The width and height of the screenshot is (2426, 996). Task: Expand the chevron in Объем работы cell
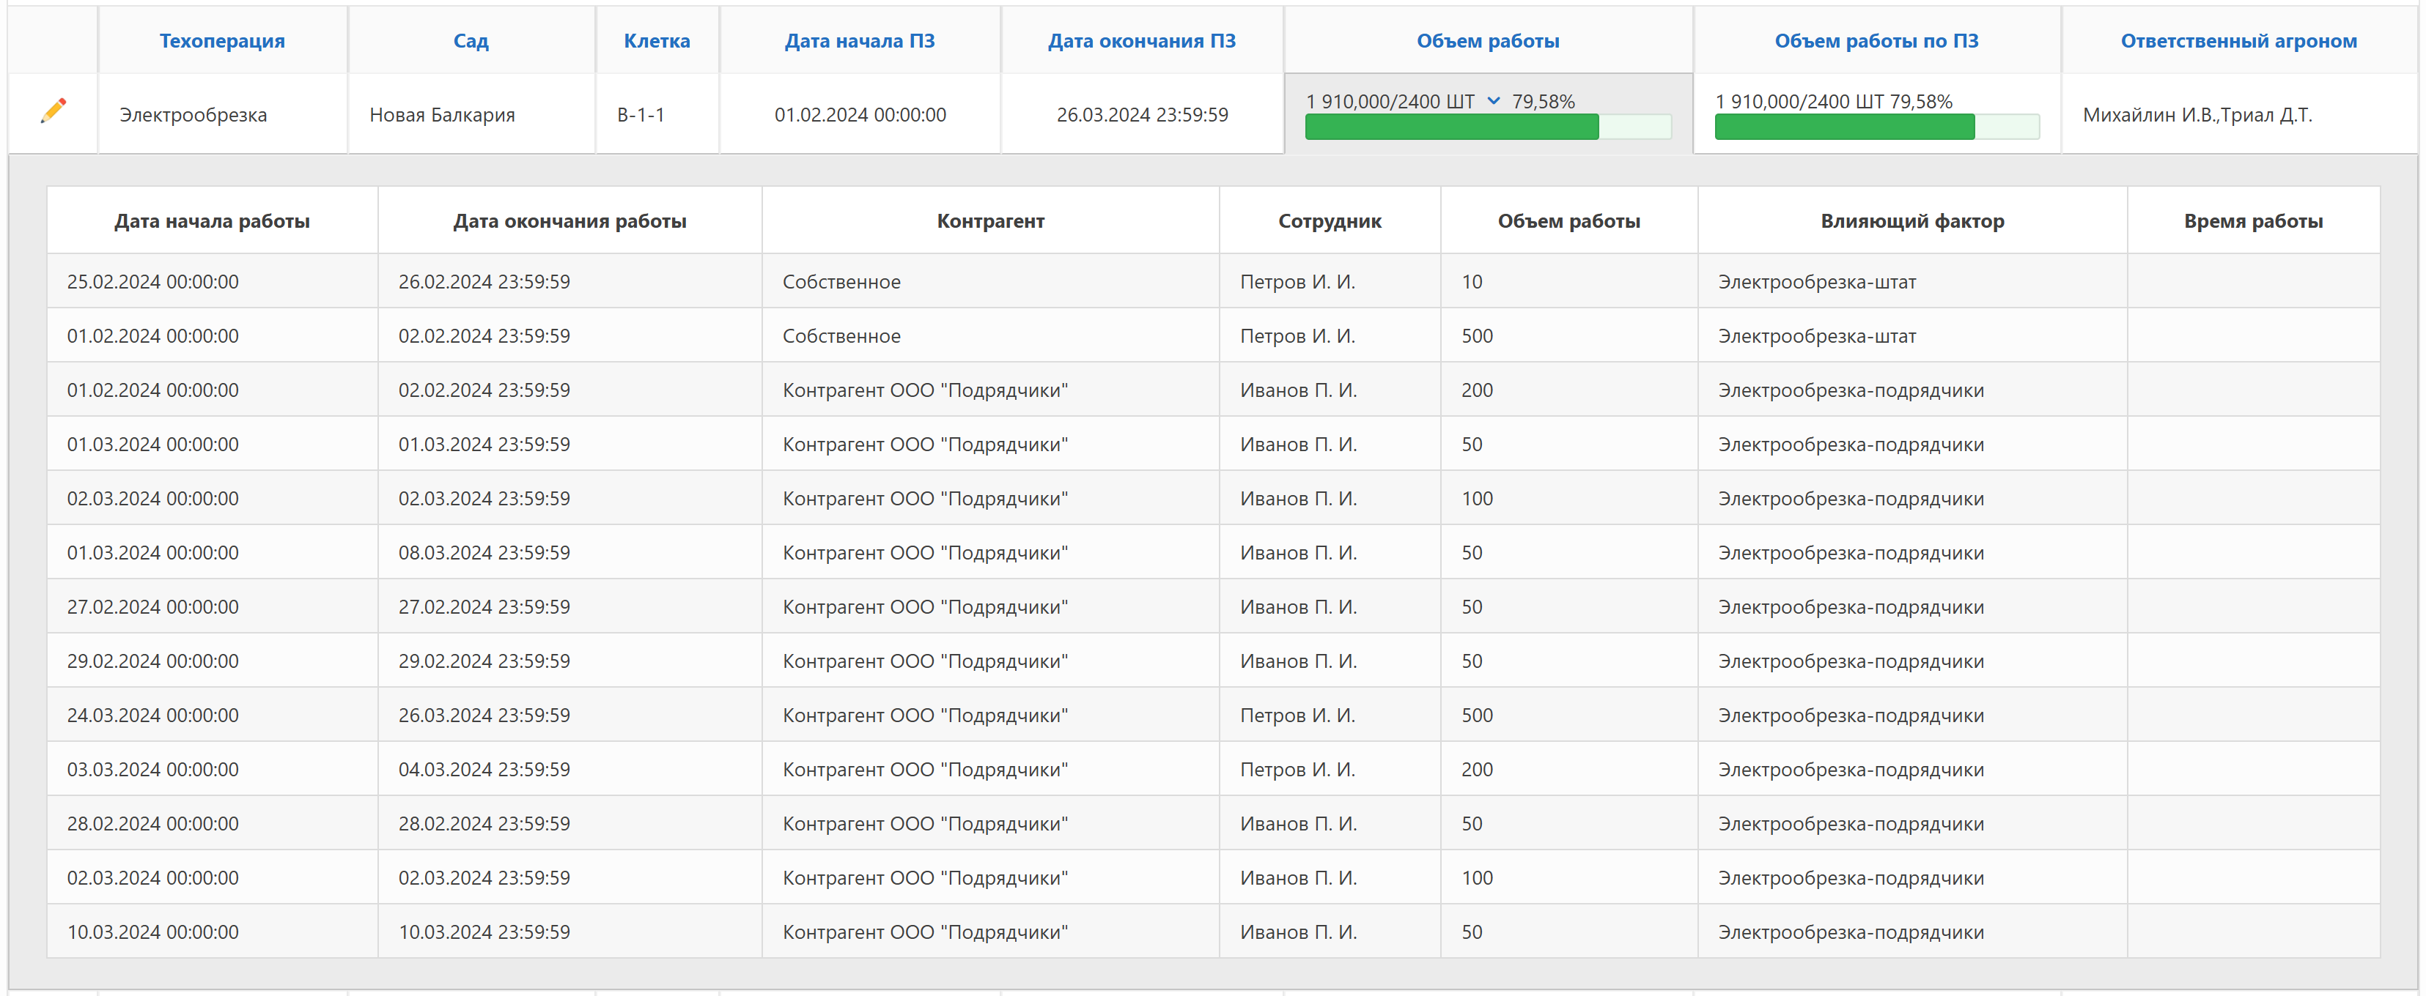pos(1494,101)
